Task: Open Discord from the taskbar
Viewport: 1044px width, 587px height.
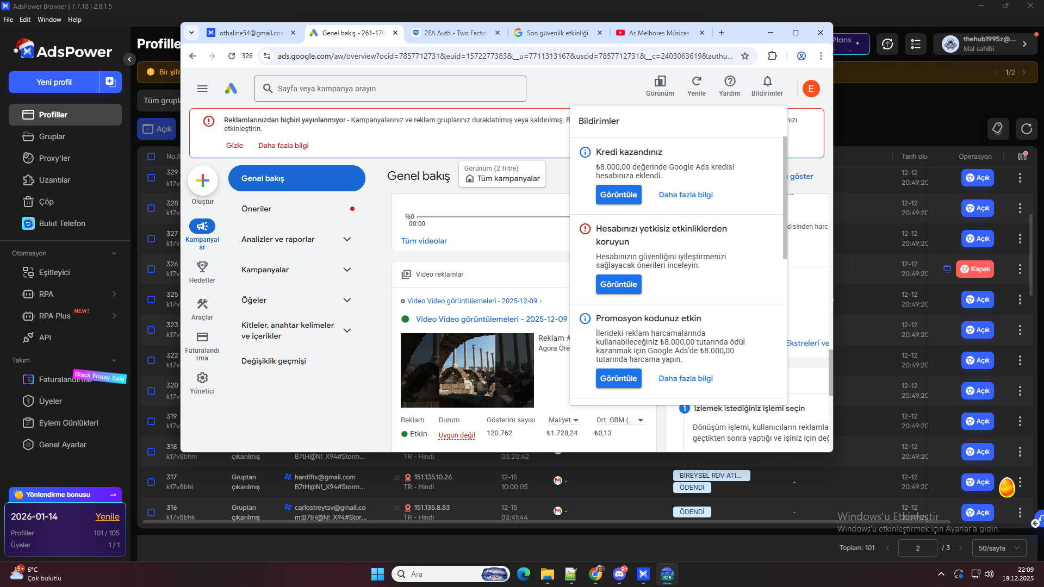Action: (619, 574)
